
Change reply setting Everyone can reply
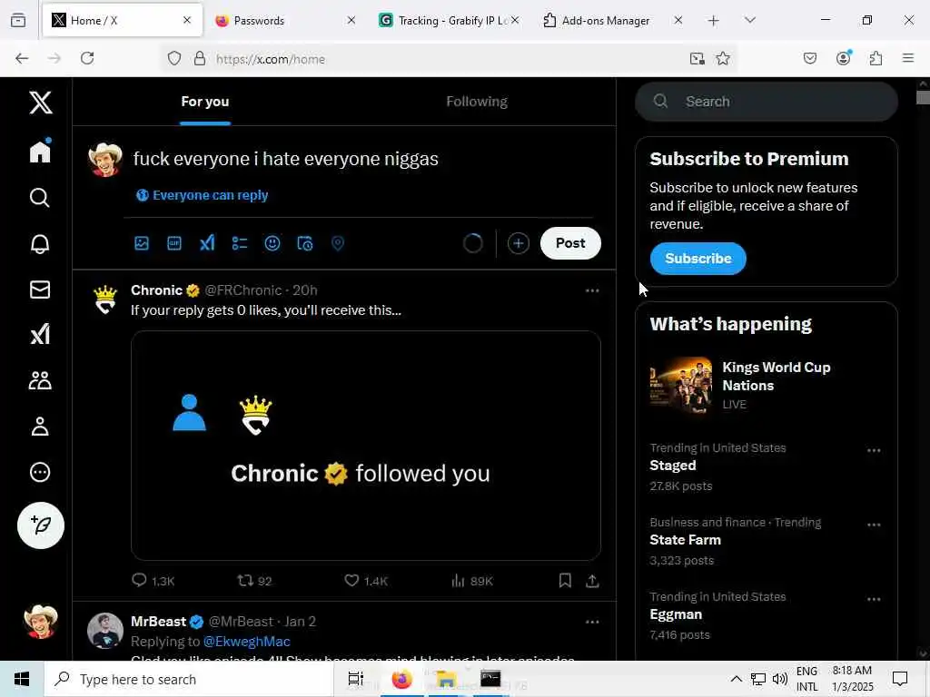[x=202, y=195]
